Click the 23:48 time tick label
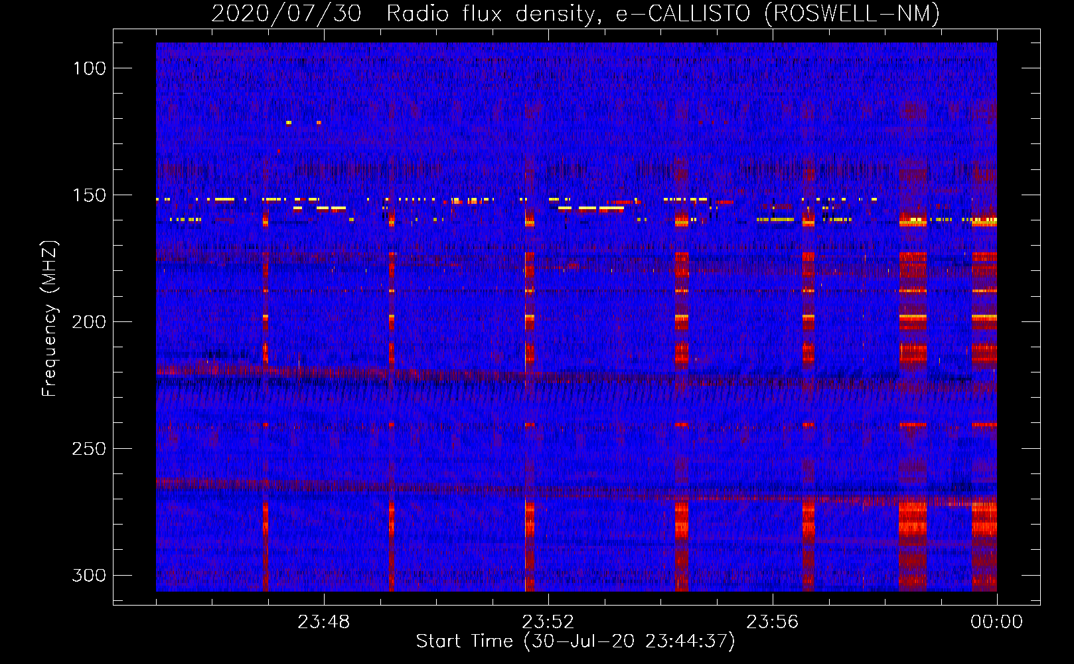The width and height of the screenshot is (1074, 664). 324,622
